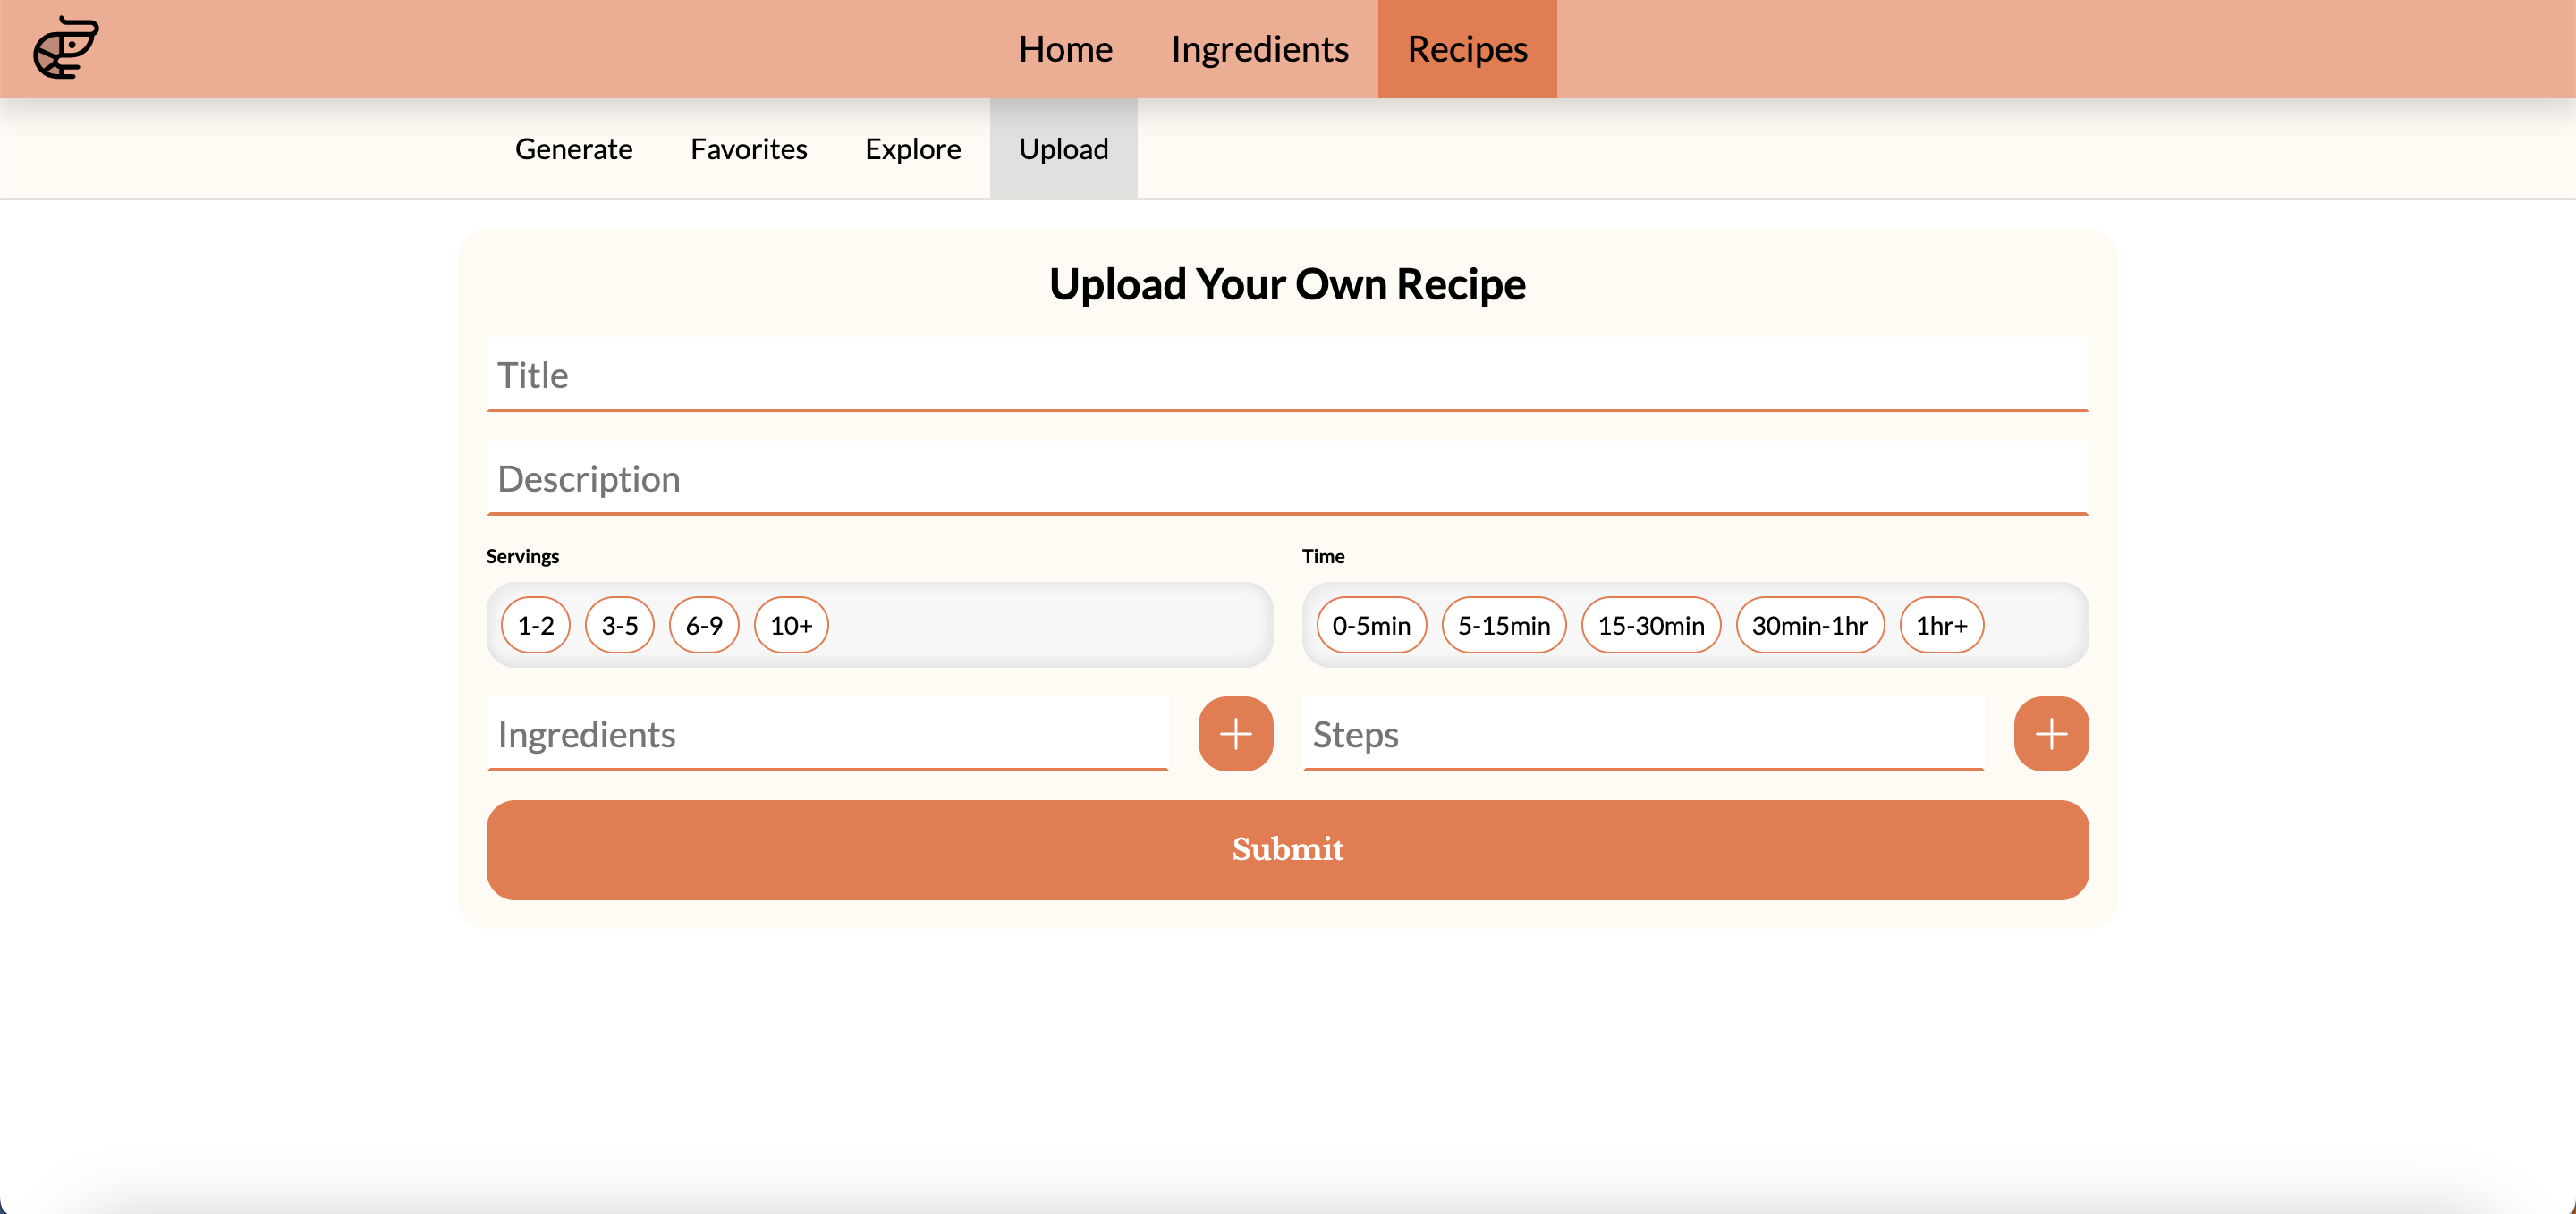Click the shrimp logo icon

pos(65,48)
